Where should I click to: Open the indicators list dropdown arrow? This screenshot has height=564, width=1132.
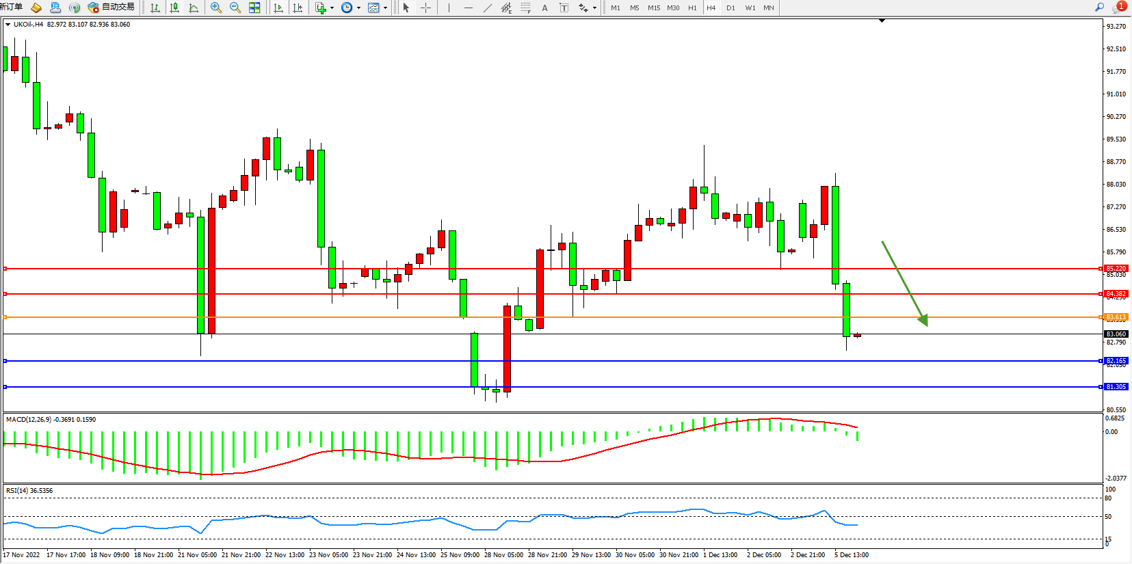[x=332, y=8]
